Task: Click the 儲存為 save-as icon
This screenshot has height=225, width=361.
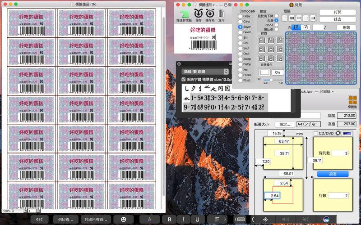Action: click(210, 14)
